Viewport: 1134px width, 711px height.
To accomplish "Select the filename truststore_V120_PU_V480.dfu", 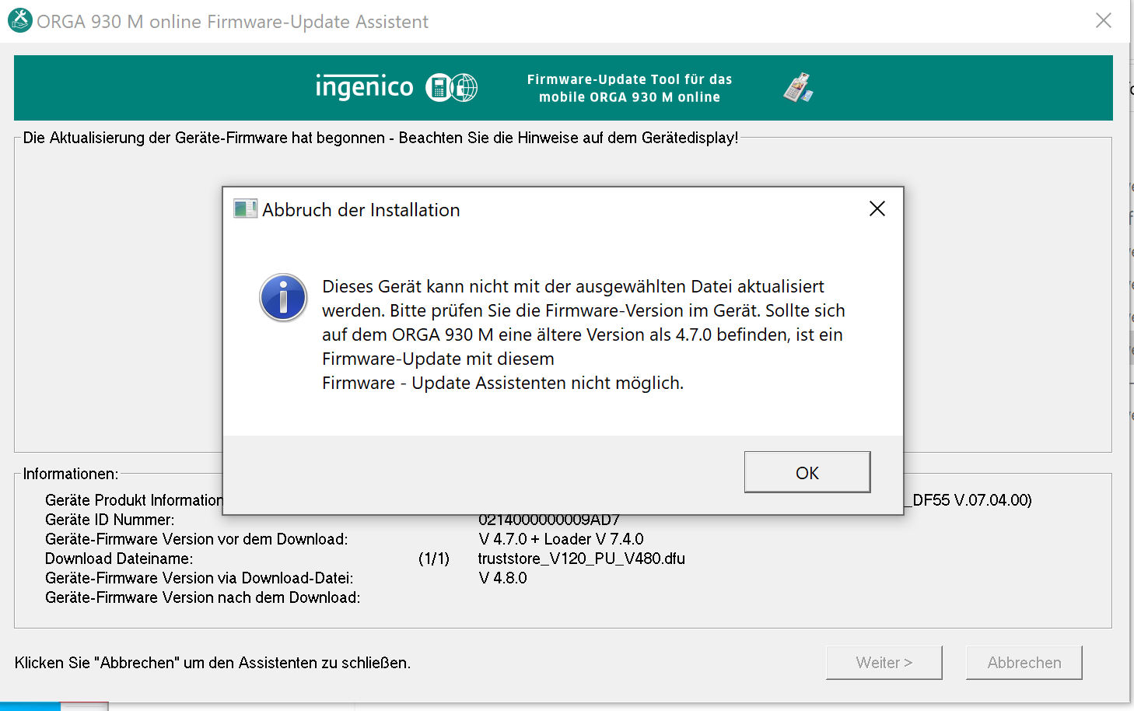I will click(582, 559).
